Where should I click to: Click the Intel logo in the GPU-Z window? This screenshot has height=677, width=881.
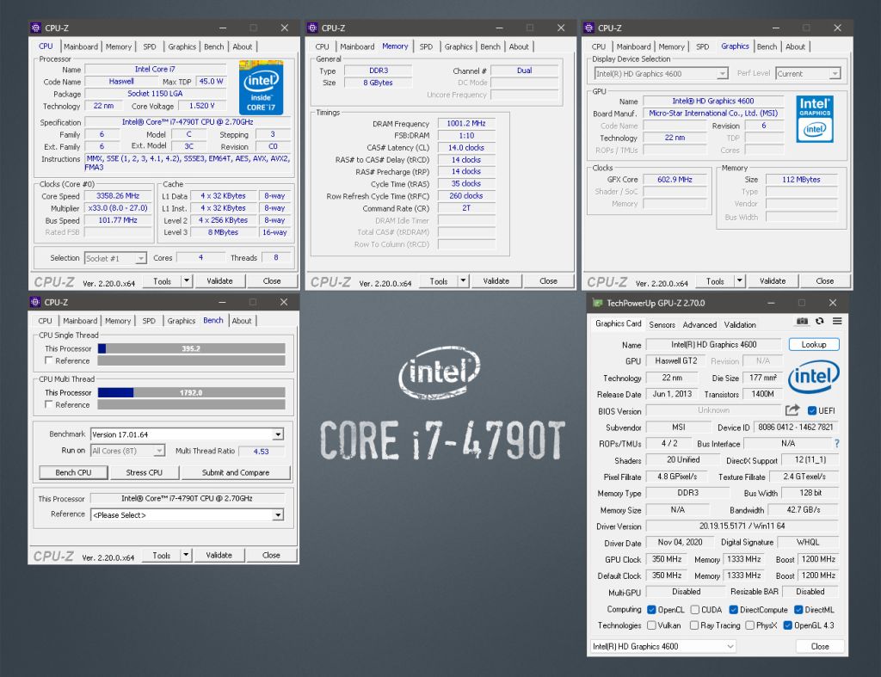pyautogui.click(x=814, y=376)
